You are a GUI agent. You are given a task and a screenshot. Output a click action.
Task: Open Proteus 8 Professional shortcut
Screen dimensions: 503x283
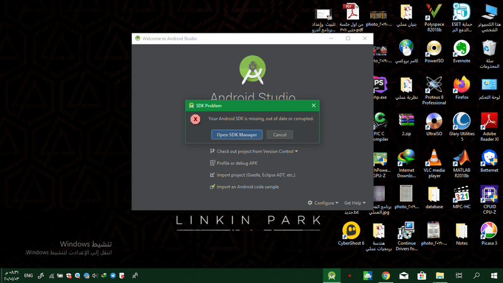click(434, 91)
